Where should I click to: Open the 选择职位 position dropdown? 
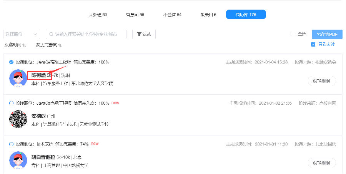(x=22, y=34)
